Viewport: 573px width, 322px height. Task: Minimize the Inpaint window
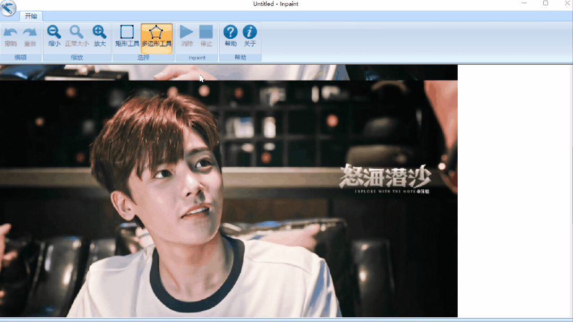click(524, 3)
